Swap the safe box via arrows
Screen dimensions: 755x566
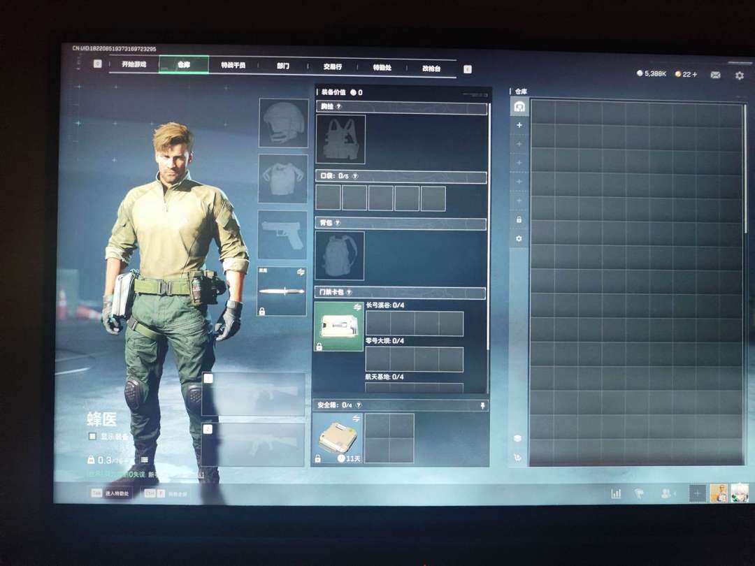click(356, 419)
